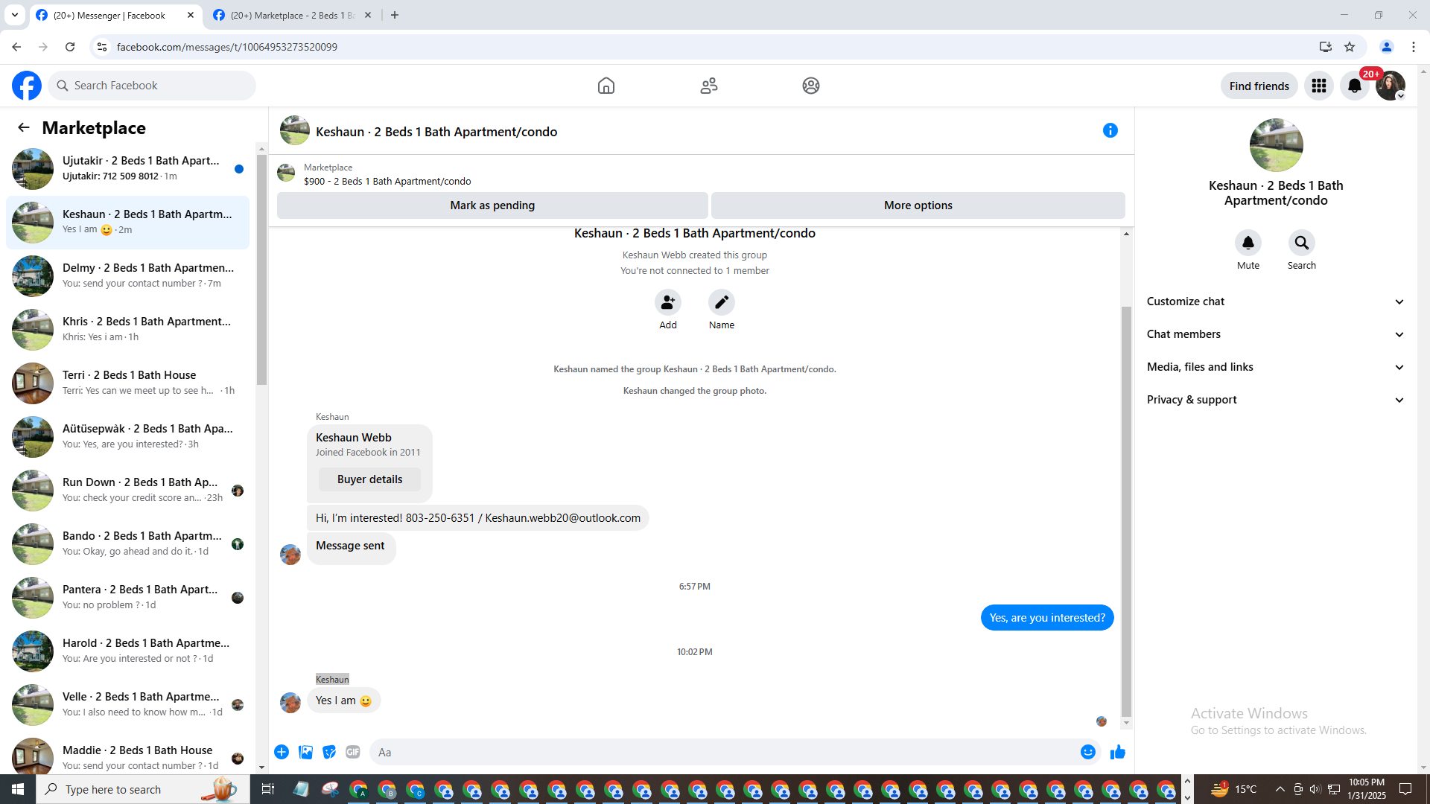Close the Marketplace browser tab
The width and height of the screenshot is (1430, 804).
click(368, 15)
